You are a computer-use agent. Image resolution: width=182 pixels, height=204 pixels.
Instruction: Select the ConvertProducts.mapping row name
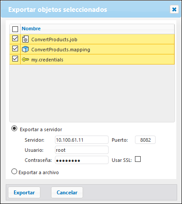tap(61, 50)
